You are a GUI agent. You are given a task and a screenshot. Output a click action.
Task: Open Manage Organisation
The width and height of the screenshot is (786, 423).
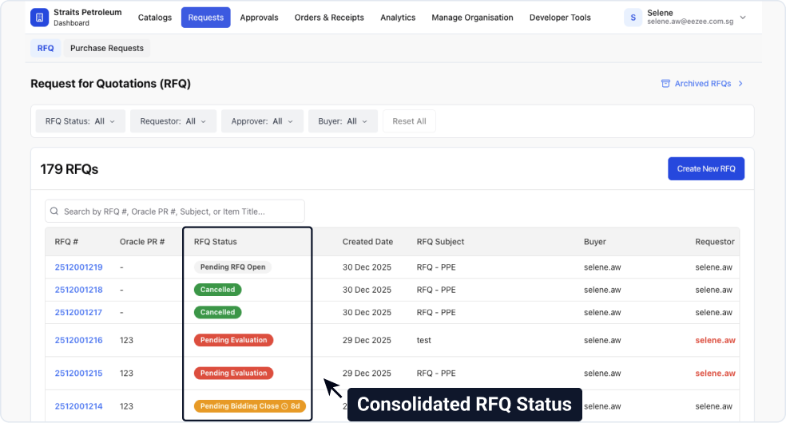tap(472, 18)
